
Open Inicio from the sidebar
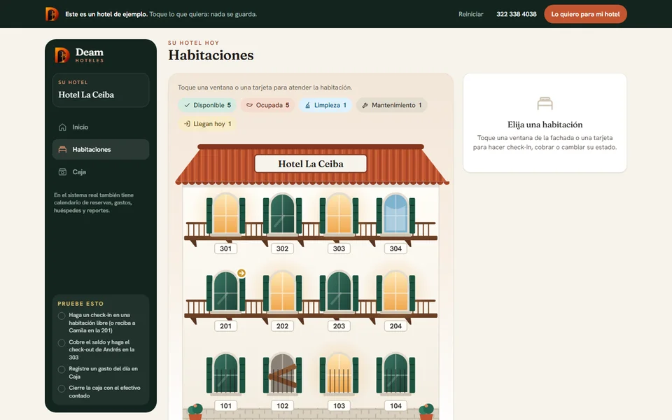tap(101, 127)
